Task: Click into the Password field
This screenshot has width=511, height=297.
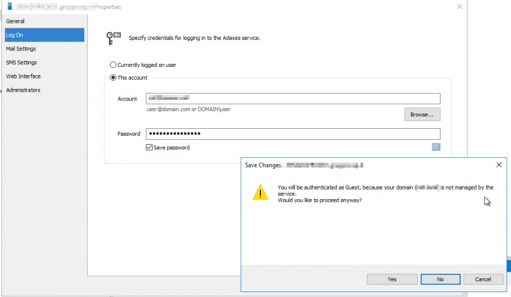Action: click(x=293, y=134)
